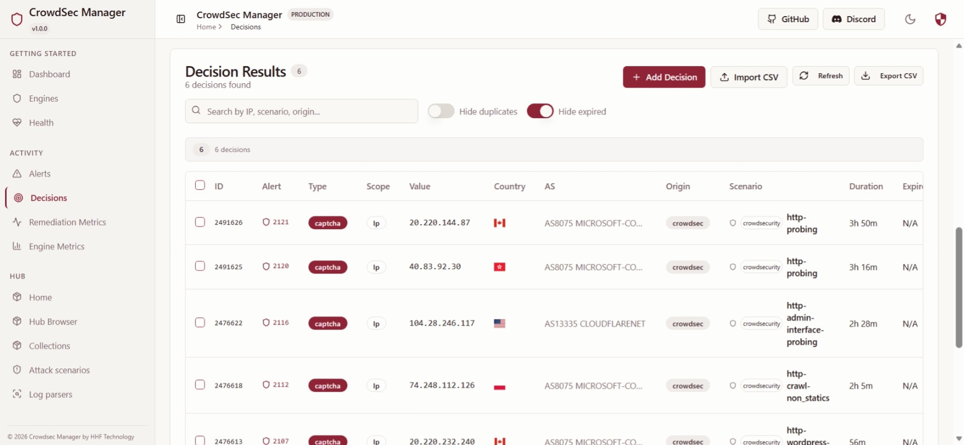Click the Import CSV button
The height and width of the screenshot is (445, 964).
(x=748, y=77)
